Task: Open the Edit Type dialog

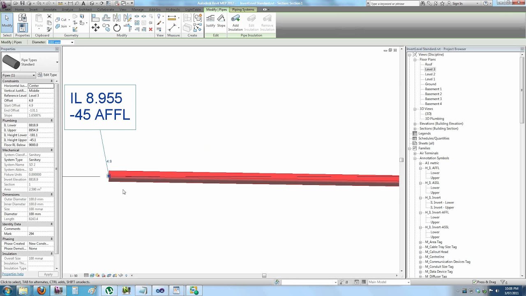Action: 49,75
